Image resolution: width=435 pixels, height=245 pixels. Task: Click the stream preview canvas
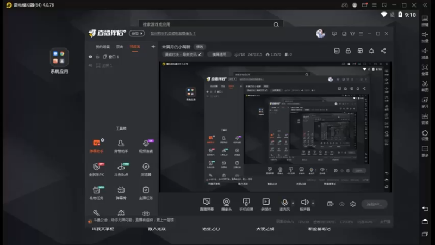275,127
